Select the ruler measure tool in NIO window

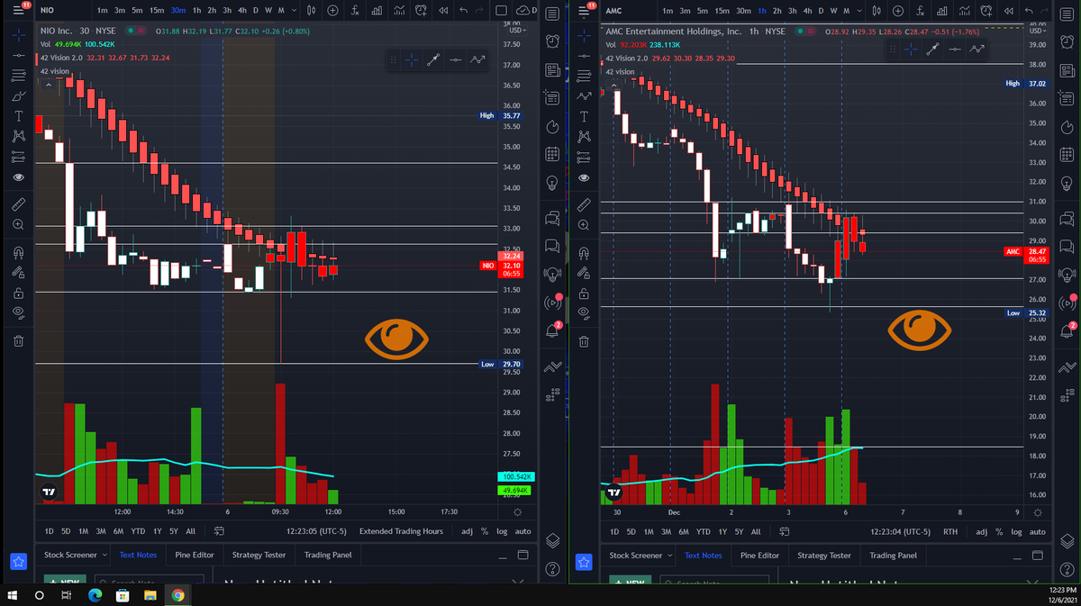coord(18,204)
